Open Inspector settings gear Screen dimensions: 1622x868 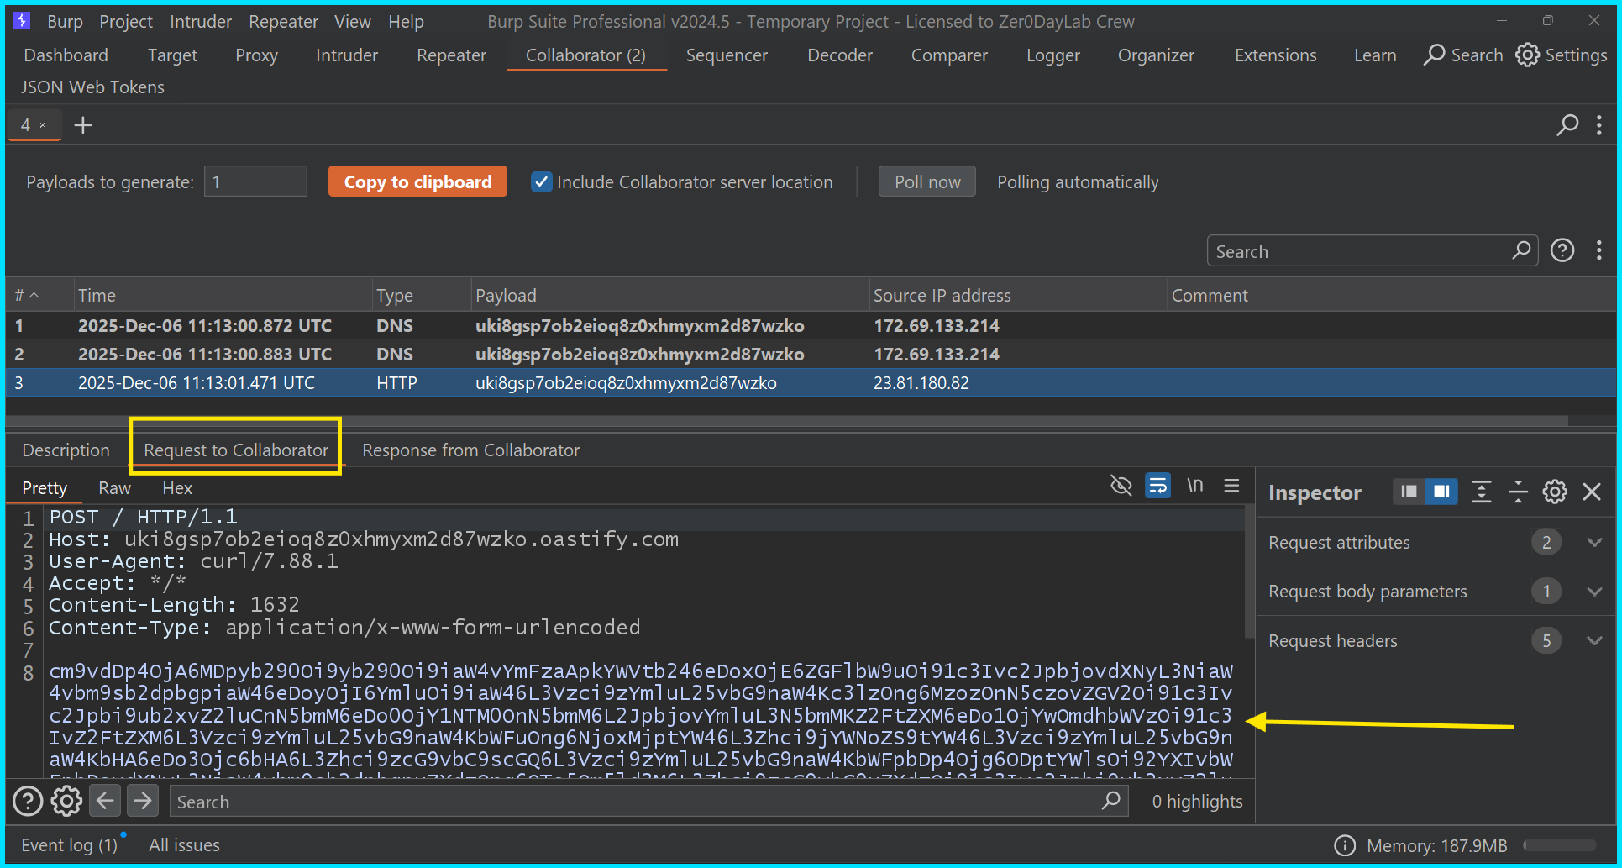tap(1555, 492)
